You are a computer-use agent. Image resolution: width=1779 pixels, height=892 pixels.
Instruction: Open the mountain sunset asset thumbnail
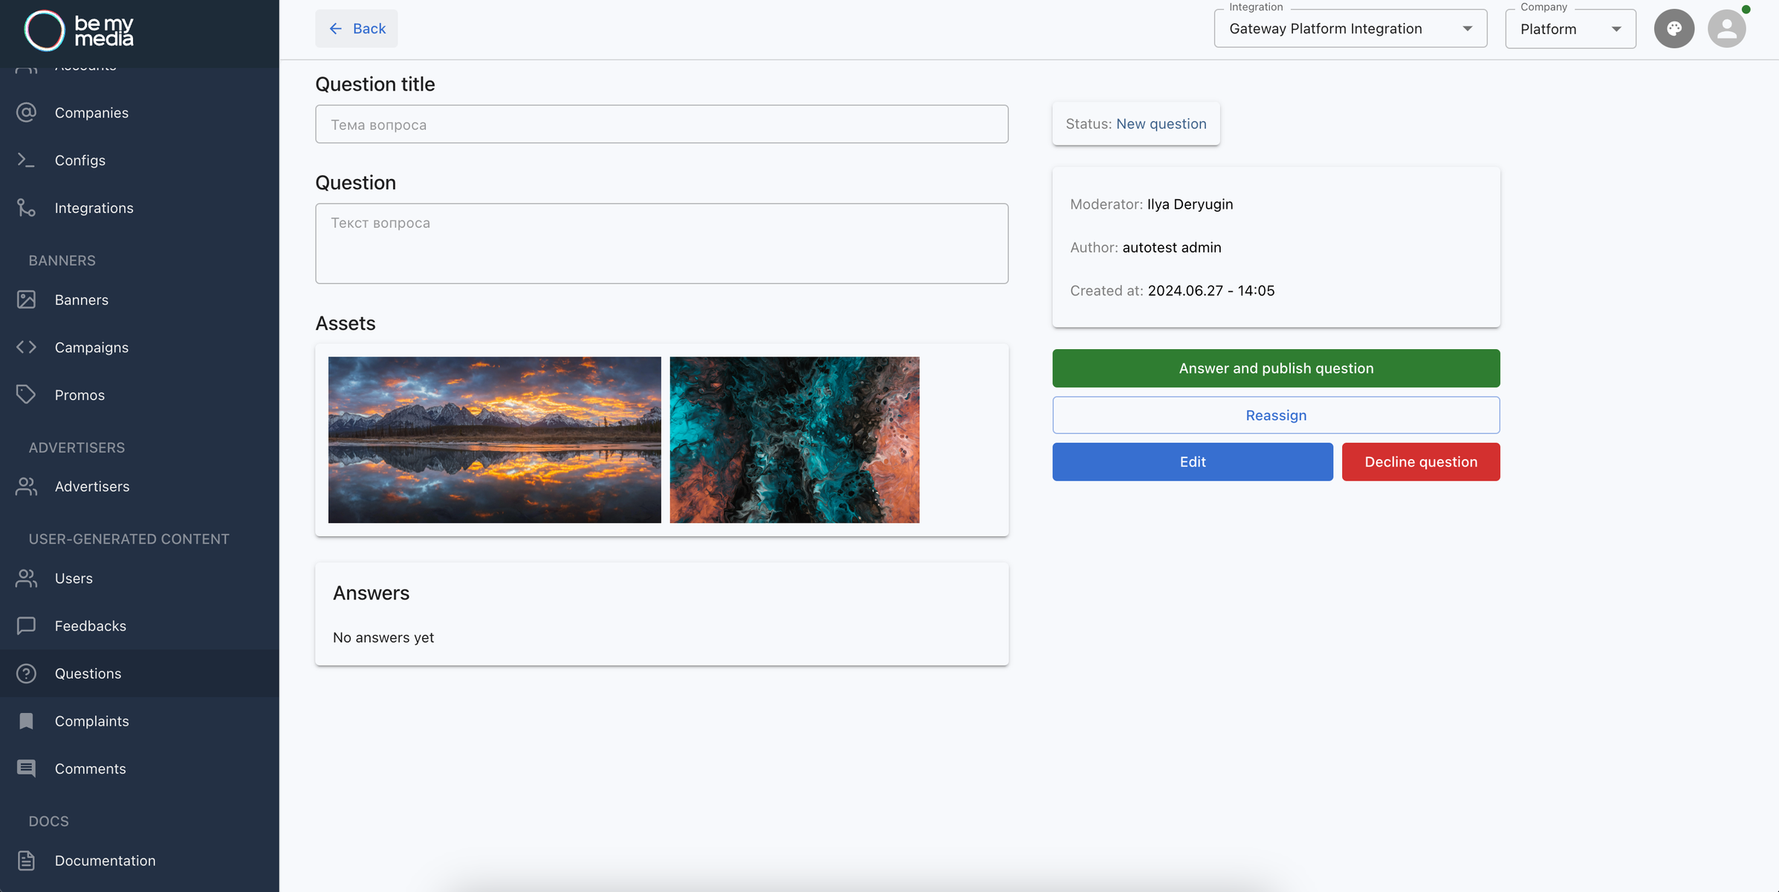(x=494, y=440)
